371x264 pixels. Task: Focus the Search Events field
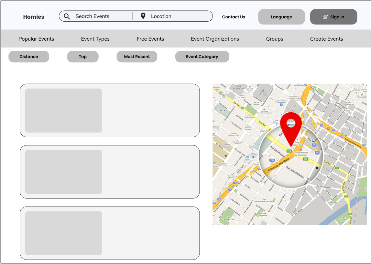[96, 16]
